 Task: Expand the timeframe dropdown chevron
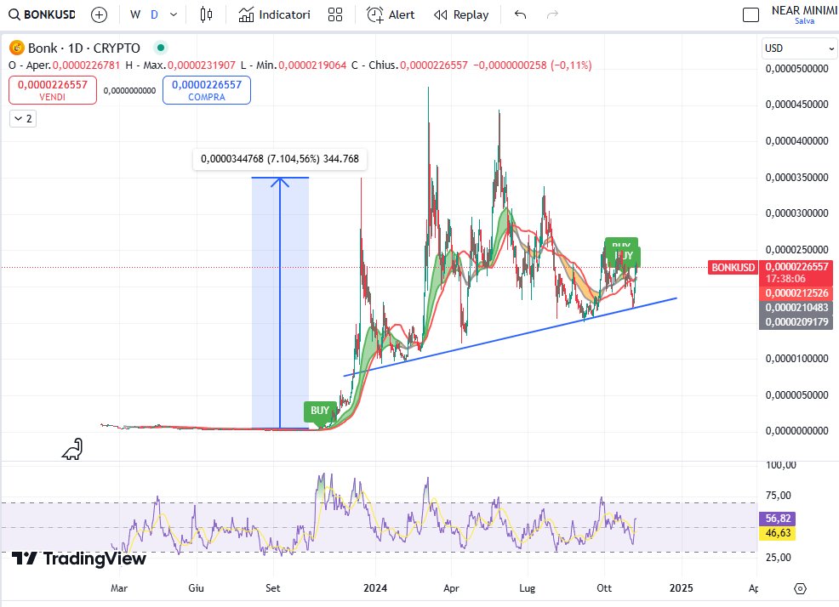(174, 14)
